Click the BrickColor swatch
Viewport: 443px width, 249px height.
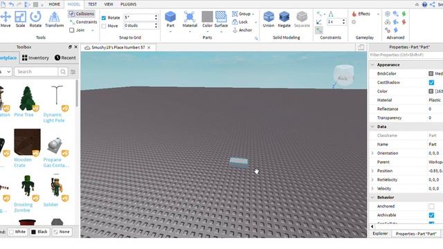point(431,74)
